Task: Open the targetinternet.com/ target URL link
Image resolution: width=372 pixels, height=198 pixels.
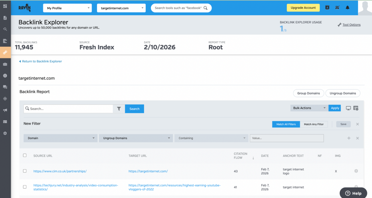Action: [148, 171]
